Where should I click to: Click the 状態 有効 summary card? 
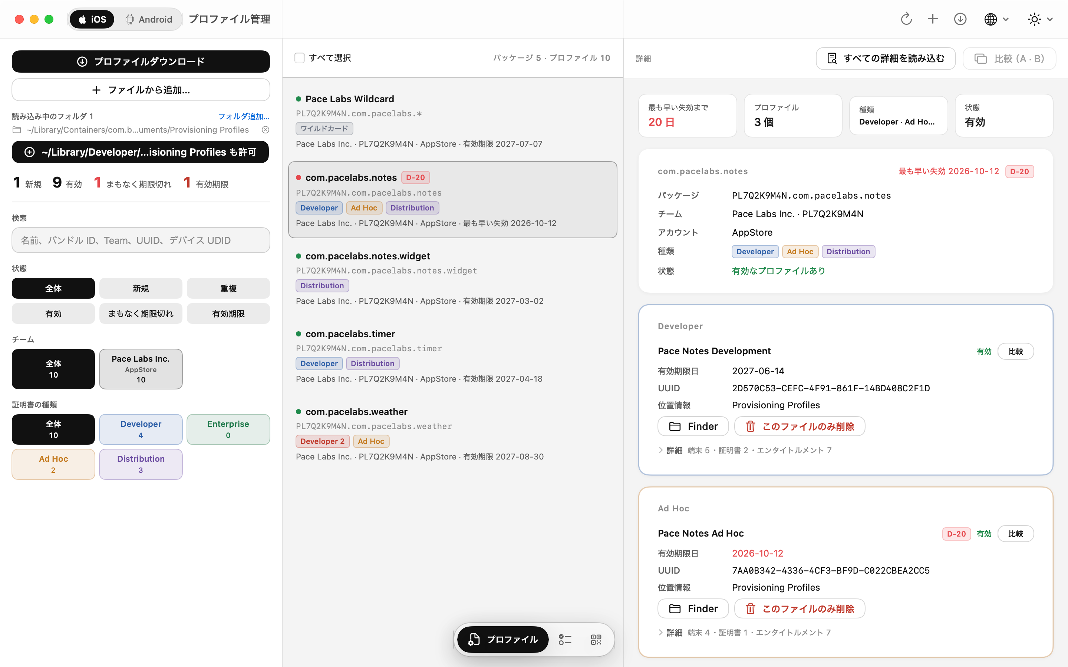tap(1004, 116)
